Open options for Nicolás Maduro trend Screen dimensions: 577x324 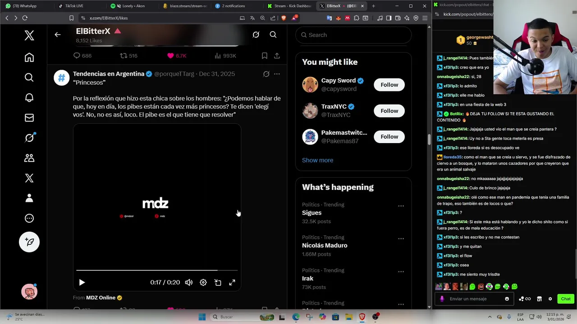click(401, 239)
